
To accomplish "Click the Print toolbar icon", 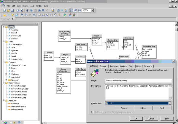I will click(18, 10).
